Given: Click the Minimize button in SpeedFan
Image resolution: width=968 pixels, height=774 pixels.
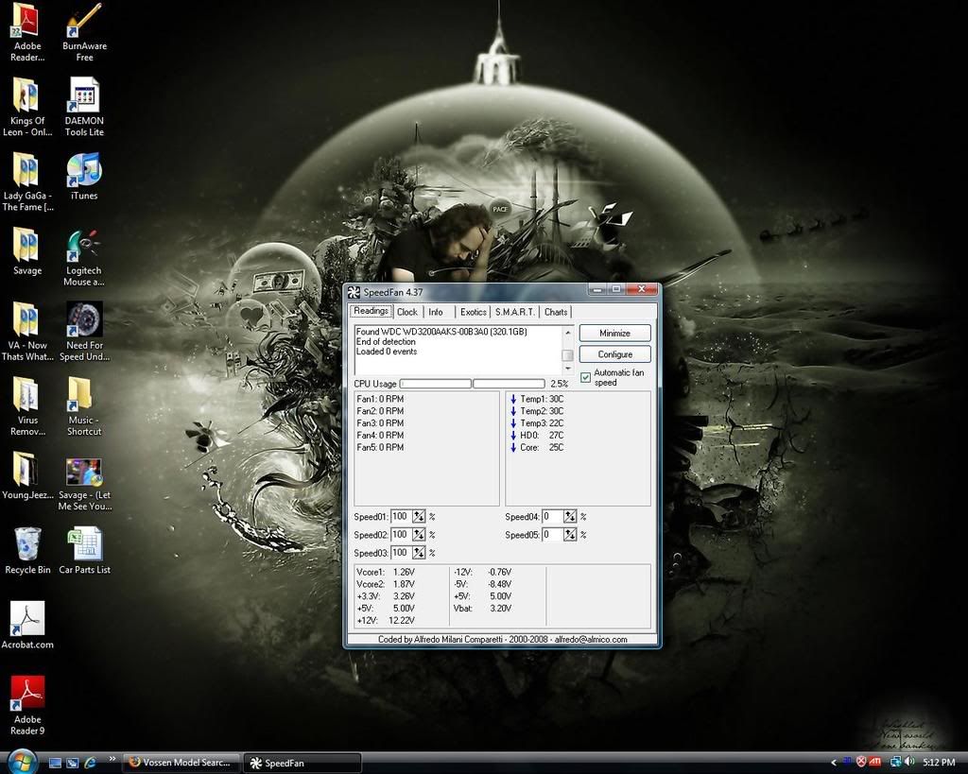Looking at the screenshot, I should [x=614, y=334].
